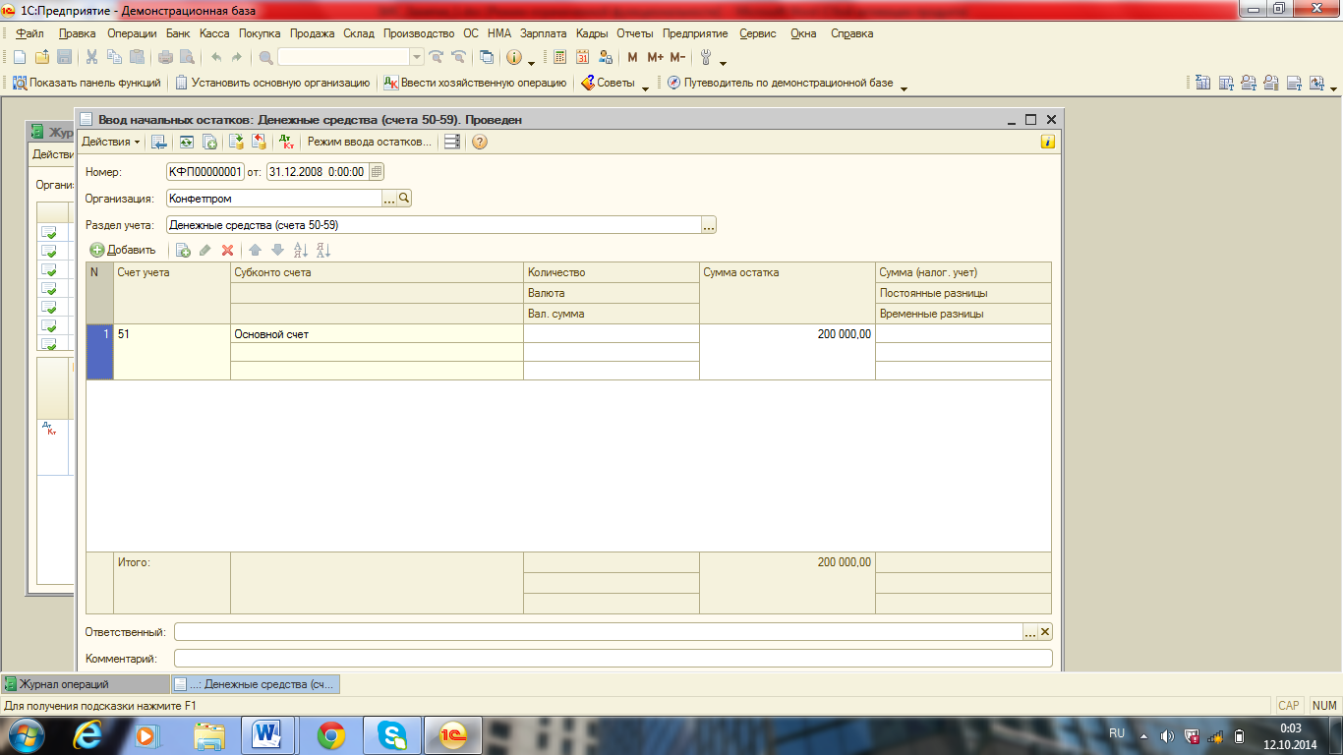Click Показать панель функций
Image resolution: width=1343 pixels, height=755 pixels.
[x=87, y=84]
